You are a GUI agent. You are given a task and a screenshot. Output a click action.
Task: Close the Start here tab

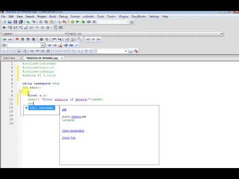(x=21, y=58)
